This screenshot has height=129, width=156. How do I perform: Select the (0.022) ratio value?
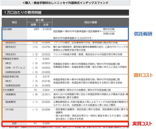(46, 54)
